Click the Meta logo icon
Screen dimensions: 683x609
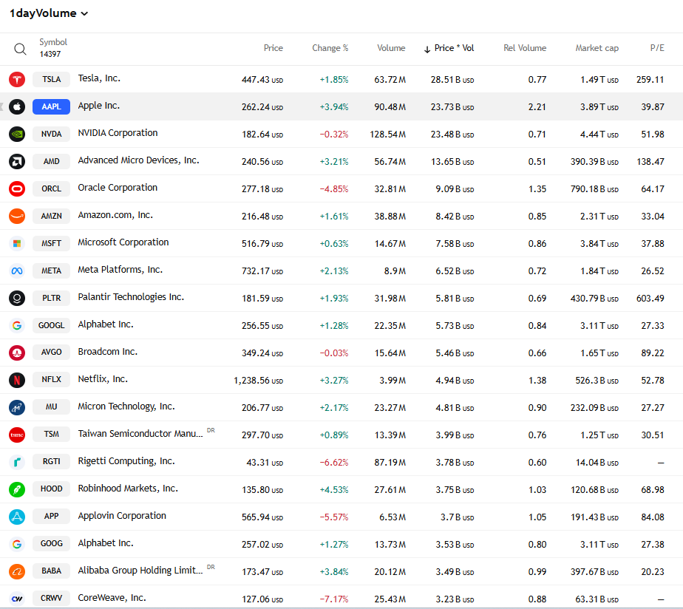pyautogui.click(x=17, y=271)
